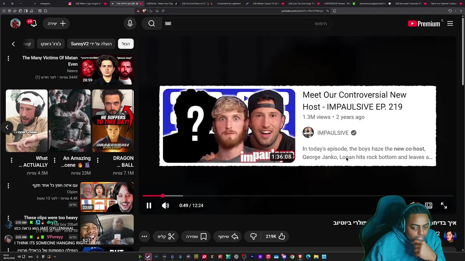
Task: Open Google Chrome from the taskbar
Action: tap(292, 257)
